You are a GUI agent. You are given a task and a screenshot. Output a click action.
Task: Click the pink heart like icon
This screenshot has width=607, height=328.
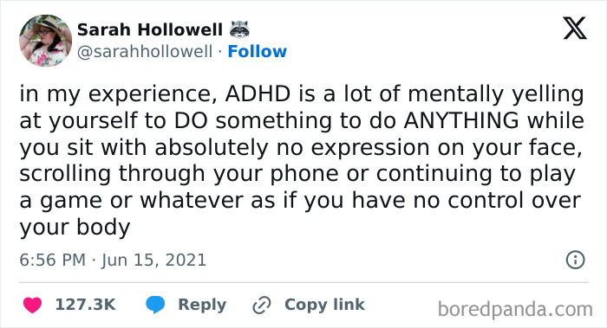point(33,305)
